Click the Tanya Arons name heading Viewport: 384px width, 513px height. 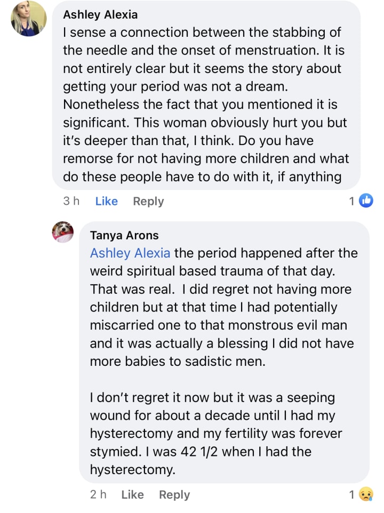[124, 236]
